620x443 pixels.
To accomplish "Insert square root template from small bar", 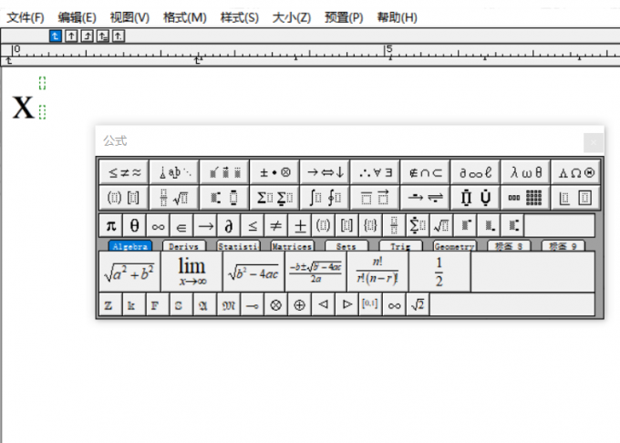I will [441, 226].
